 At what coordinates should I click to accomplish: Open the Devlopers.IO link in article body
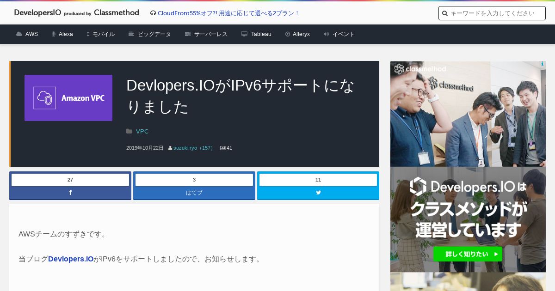[x=71, y=259]
